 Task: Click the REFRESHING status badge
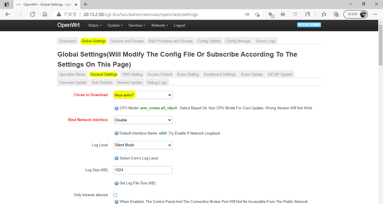[309, 25]
